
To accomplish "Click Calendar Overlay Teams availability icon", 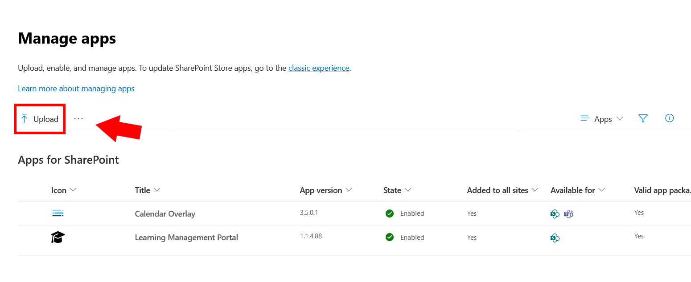I will click(x=568, y=214).
